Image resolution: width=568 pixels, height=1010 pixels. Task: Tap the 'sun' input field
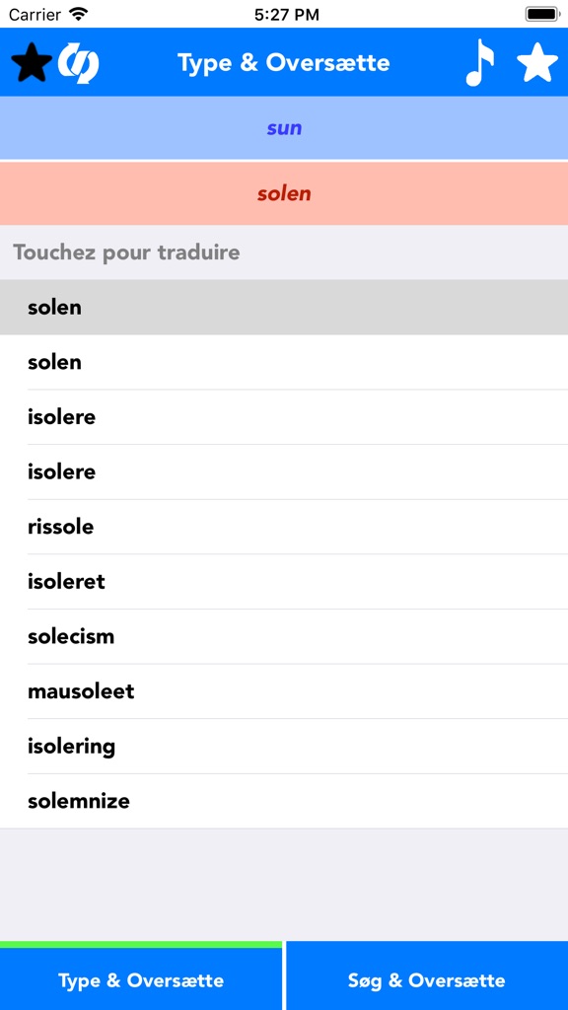click(284, 128)
